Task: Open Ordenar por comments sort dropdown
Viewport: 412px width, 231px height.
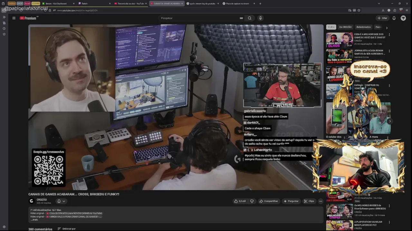Action: [67, 229]
